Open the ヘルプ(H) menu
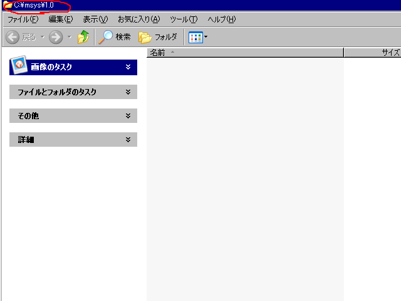 [221, 19]
